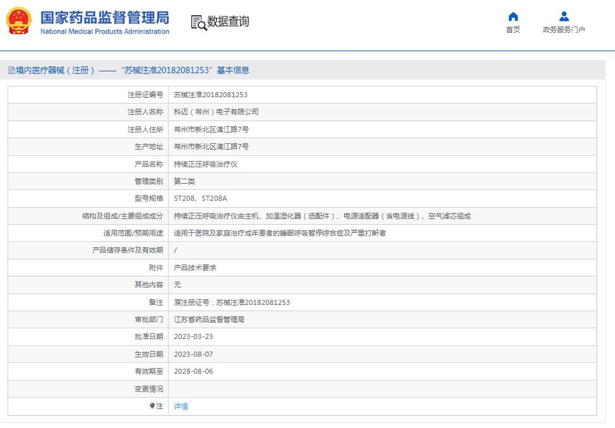Open the 详情 details link
Image resolution: width=615 pixels, height=428 pixels.
pyautogui.click(x=181, y=406)
